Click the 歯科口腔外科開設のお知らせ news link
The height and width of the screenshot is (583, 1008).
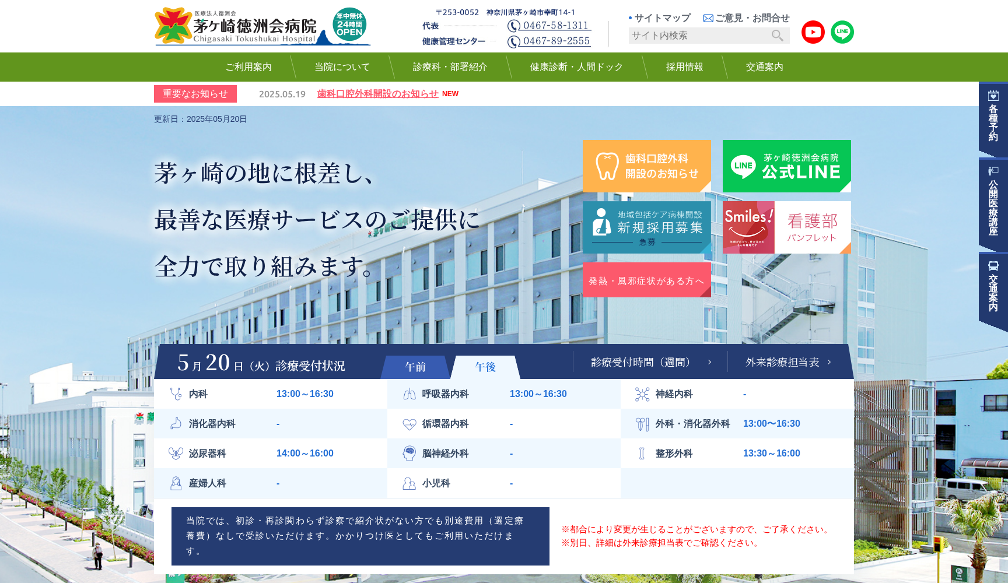click(377, 94)
